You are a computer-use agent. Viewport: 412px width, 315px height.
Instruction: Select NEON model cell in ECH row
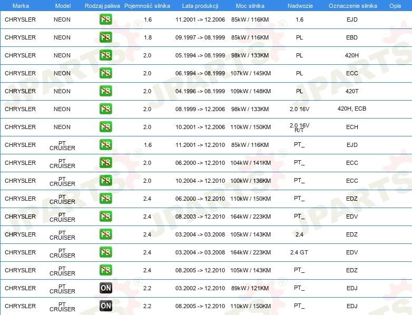62,127
